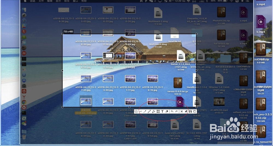
Task: Select a2018-04-23_13-19-54.jpg thumbnail
Action: (153, 124)
